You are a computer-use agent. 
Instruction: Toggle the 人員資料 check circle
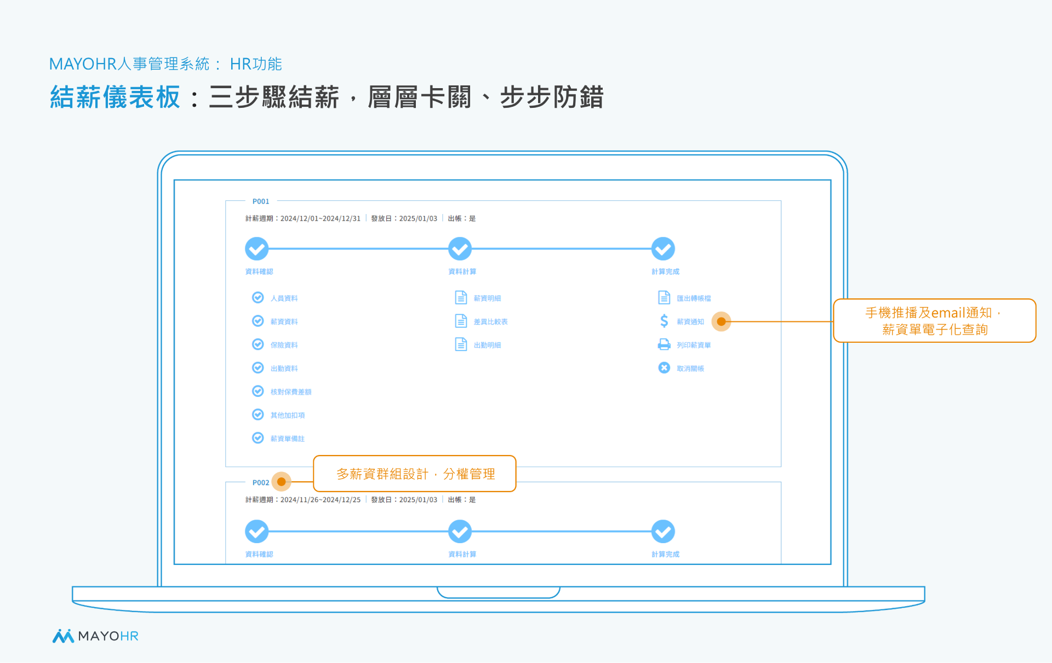pyautogui.click(x=258, y=297)
